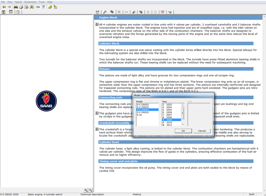266x196 pixels.
Task: Click the wrench icon in document toolbar
Action: click(105, 12)
